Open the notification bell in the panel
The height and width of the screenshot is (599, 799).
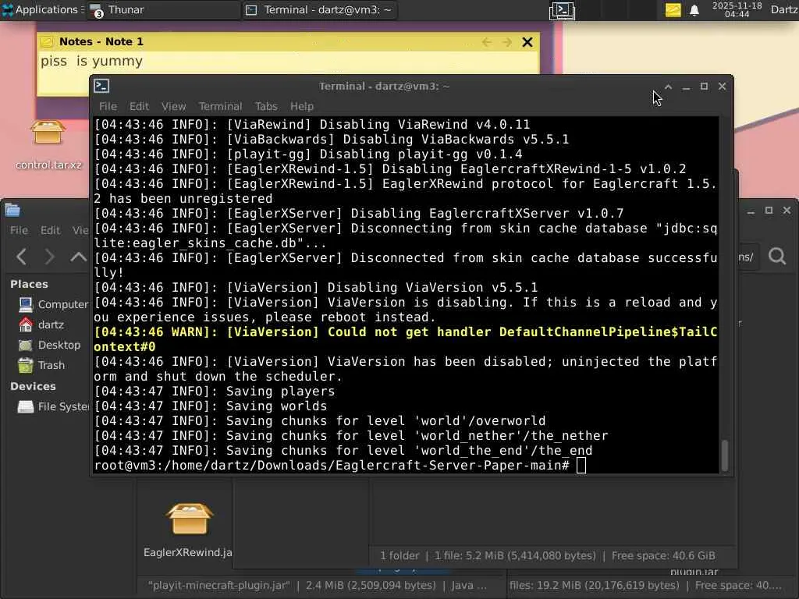[694, 10]
